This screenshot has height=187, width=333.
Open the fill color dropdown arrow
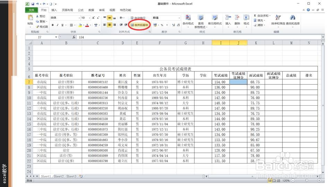pos(84,25)
